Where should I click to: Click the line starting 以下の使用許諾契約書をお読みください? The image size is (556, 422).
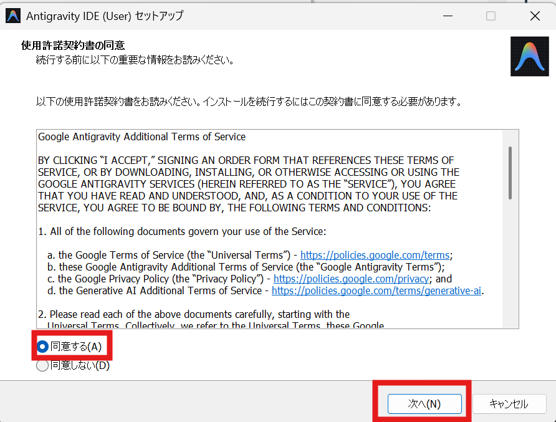click(249, 102)
